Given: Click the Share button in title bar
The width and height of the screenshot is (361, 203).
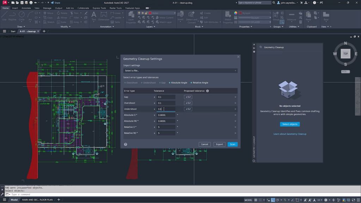Looking at the screenshot, I should pyautogui.click(x=55, y=3).
